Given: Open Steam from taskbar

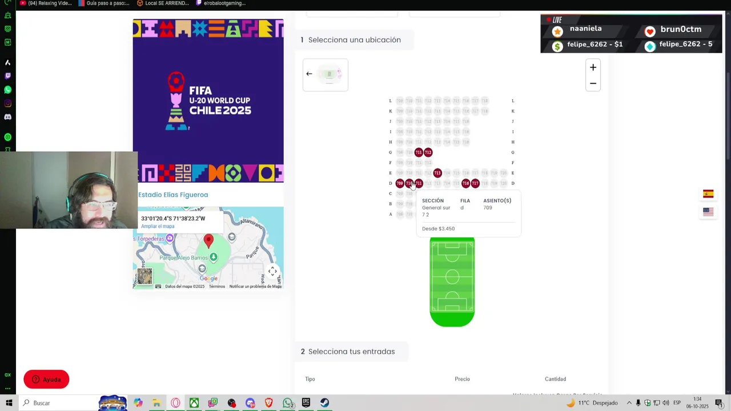Looking at the screenshot, I should (324, 403).
